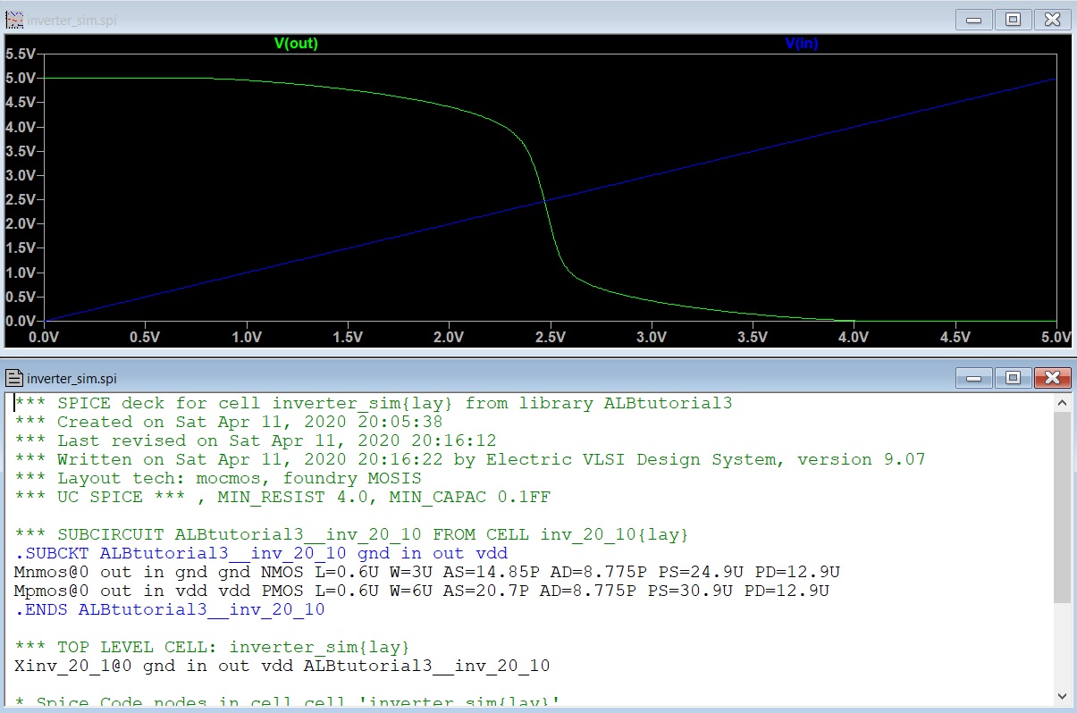1077x713 pixels.
Task: Click the 5.5V label on vertical axis
Action: pos(20,54)
